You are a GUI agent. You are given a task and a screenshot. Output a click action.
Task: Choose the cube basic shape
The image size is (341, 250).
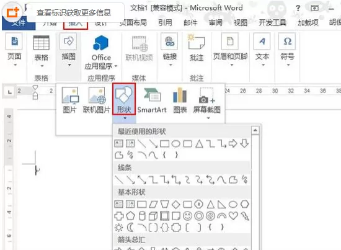(x=153, y=216)
